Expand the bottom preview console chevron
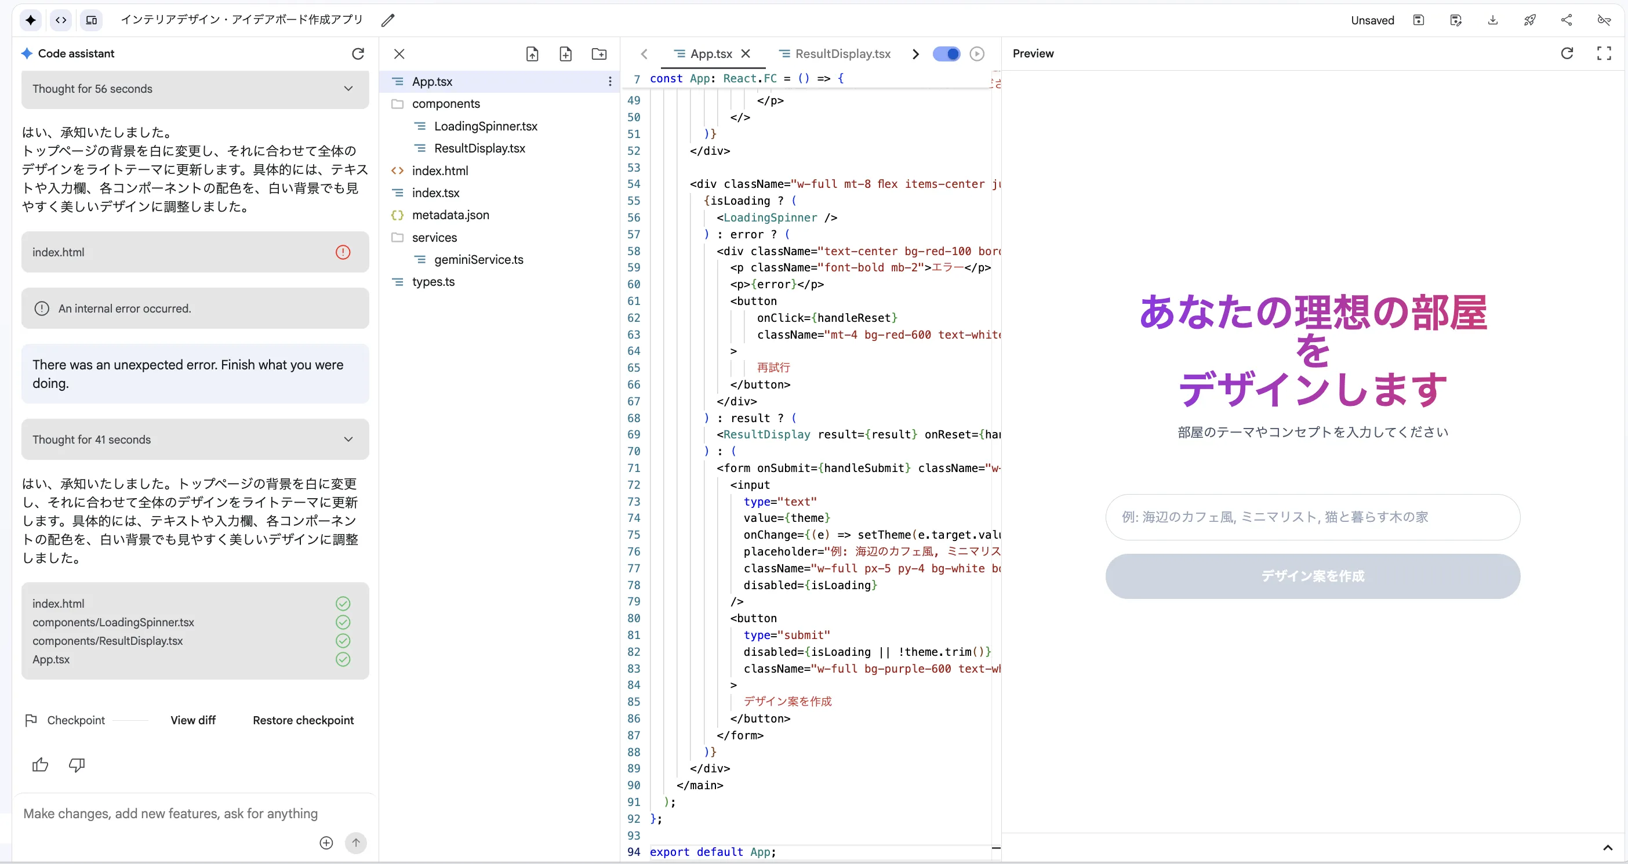This screenshot has height=864, width=1628. (1608, 848)
